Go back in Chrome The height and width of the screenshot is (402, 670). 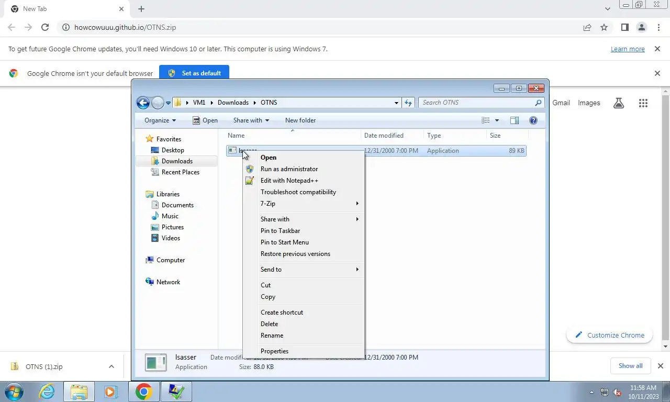[12, 27]
